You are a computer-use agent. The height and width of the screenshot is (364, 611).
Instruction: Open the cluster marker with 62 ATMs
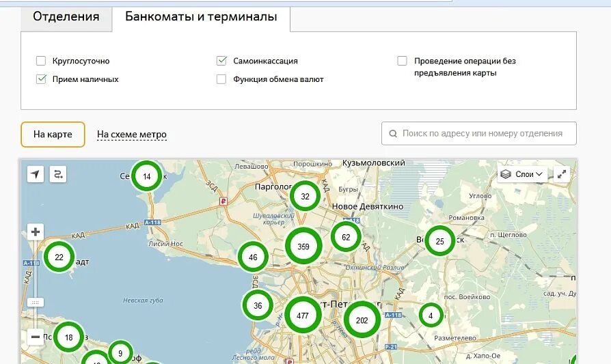tap(346, 237)
